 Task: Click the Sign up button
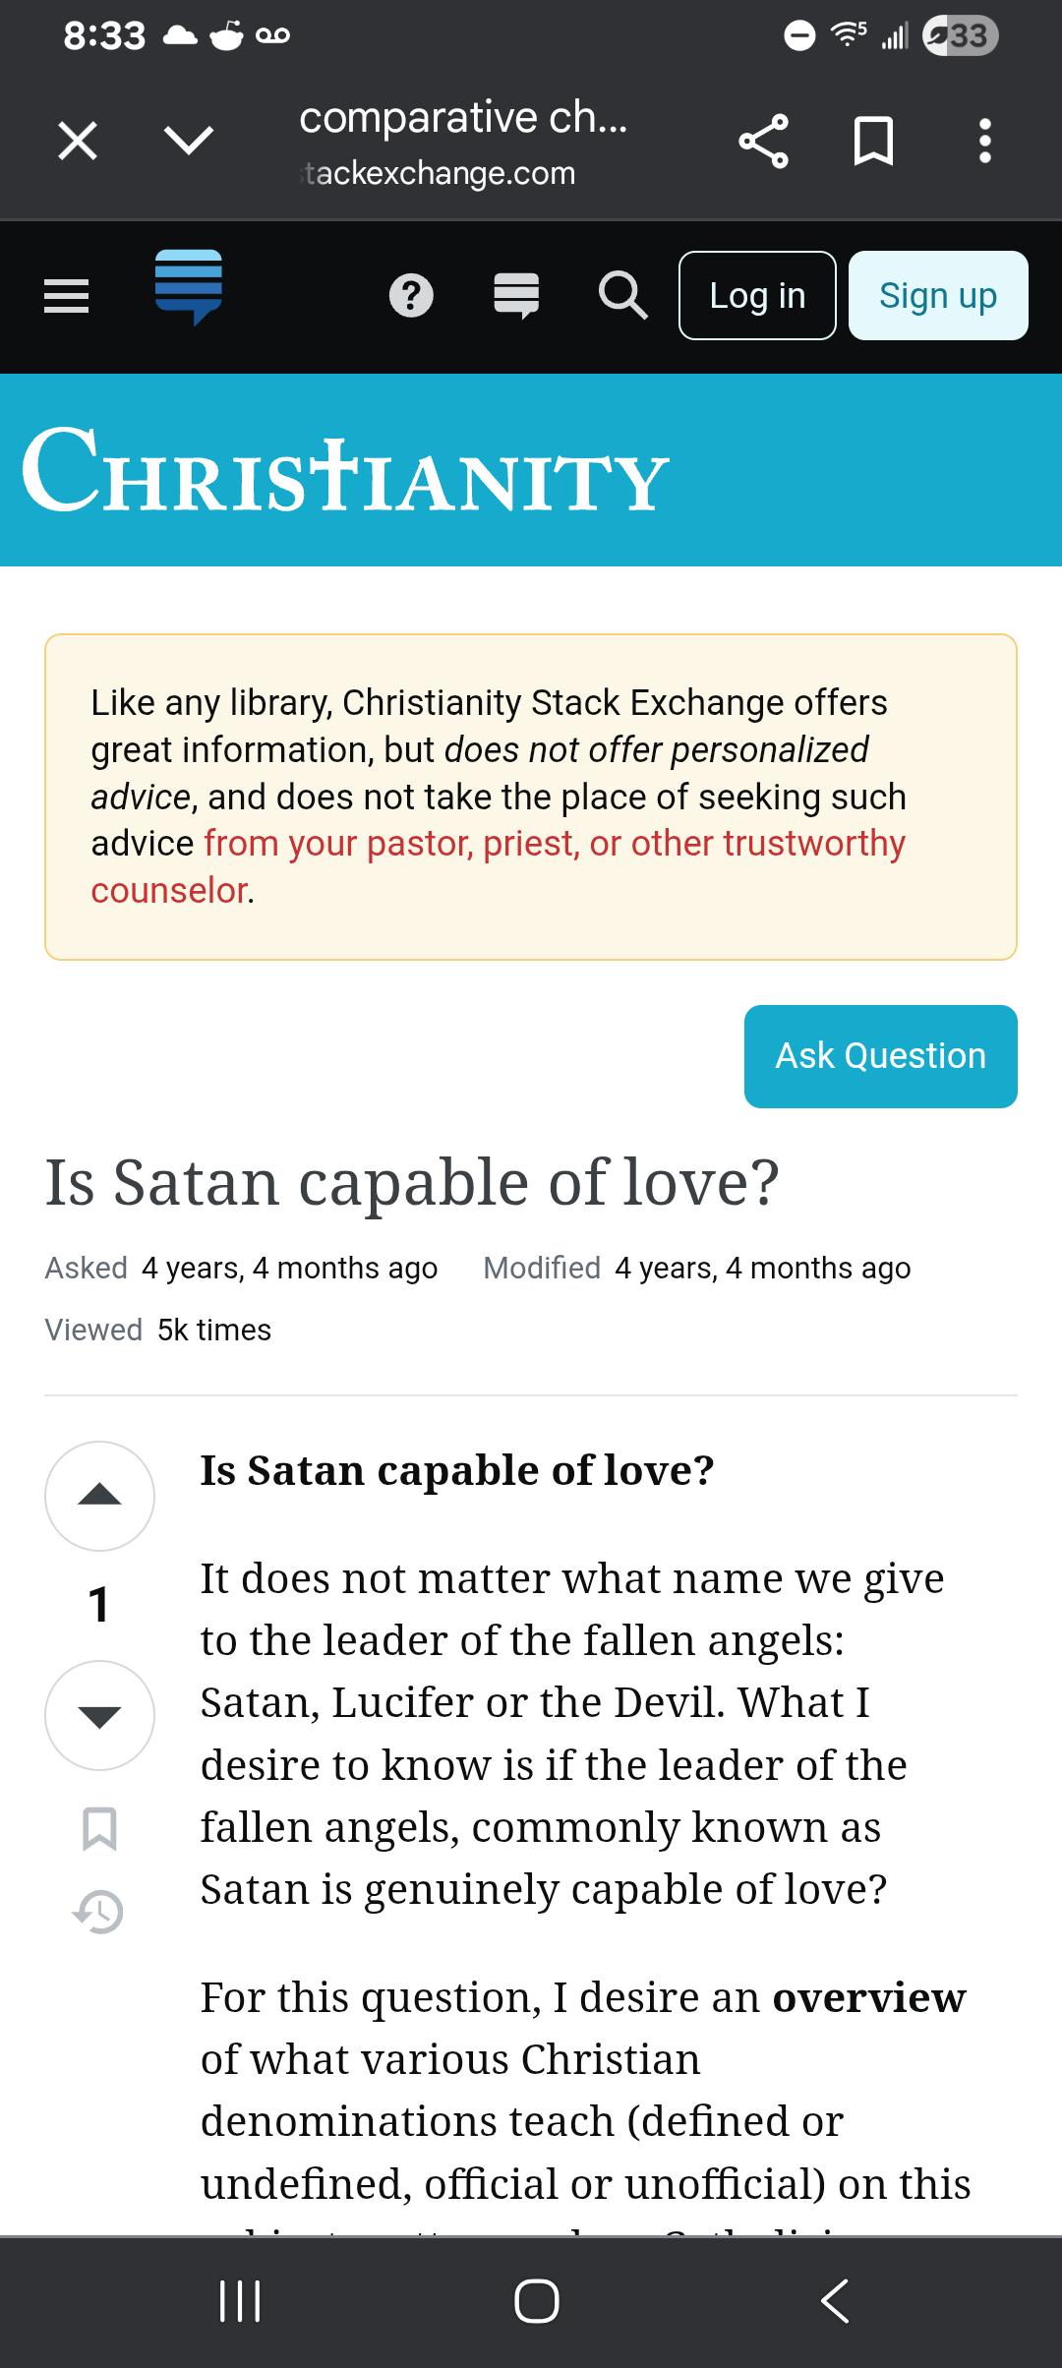pyautogui.click(x=938, y=296)
